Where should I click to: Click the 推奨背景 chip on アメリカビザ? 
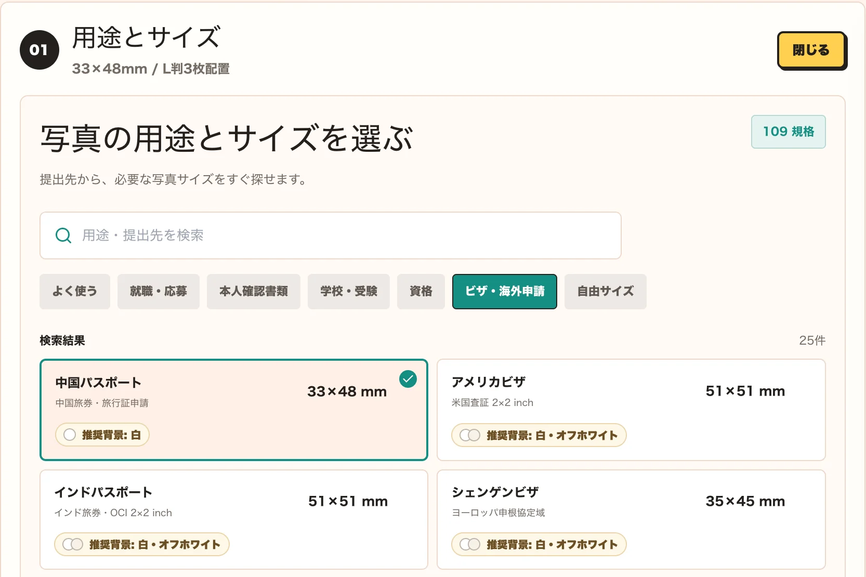539,435
